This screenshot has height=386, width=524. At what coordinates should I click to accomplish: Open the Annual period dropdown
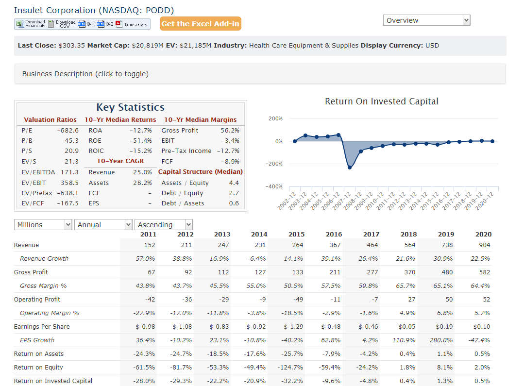103,225
